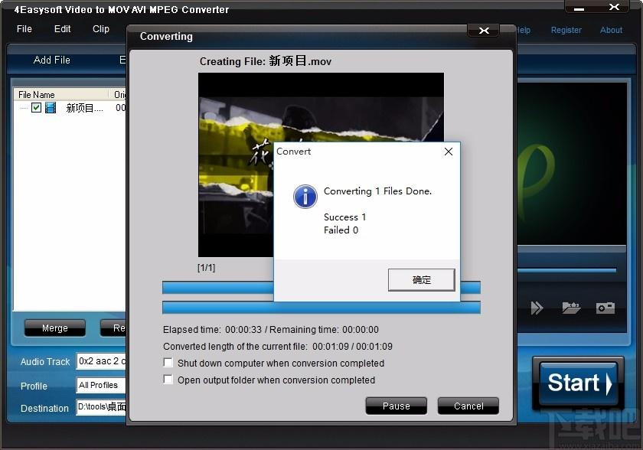Click 'Converting 1 Files Done.' message text
643x450 pixels.
(377, 191)
